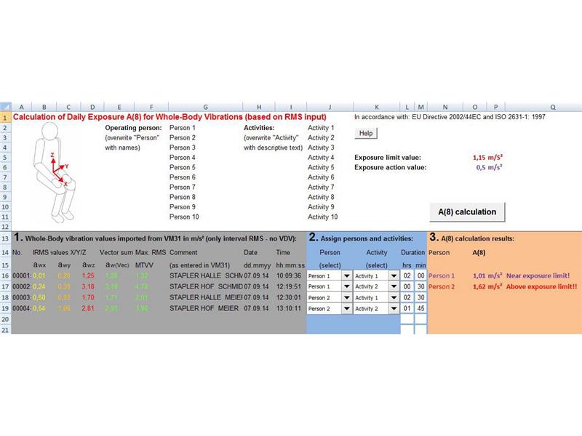Click the 'Activity 10' cell
582x436 pixels.
click(322, 217)
